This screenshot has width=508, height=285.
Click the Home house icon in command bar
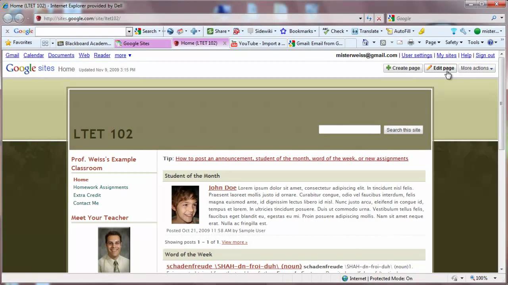pos(366,42)
